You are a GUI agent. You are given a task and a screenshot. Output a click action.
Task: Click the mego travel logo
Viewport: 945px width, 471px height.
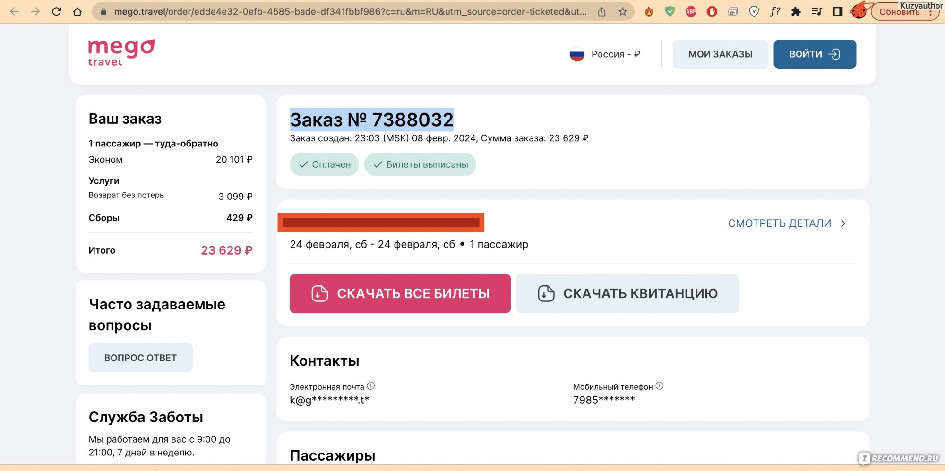[121, 53]
